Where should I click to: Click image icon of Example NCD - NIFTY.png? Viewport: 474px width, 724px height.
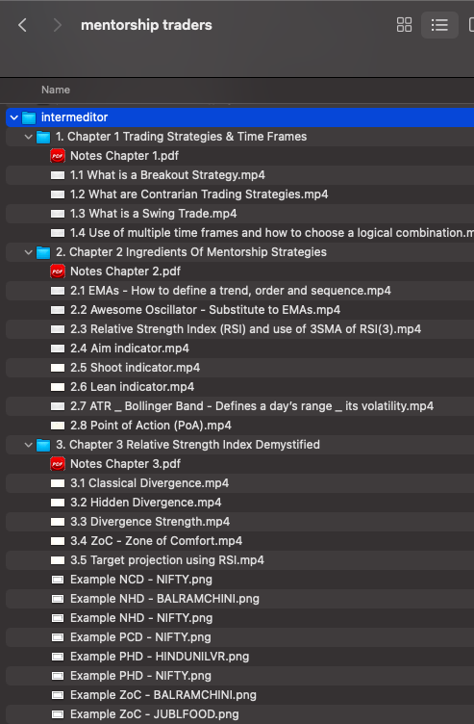coord(58,579)
